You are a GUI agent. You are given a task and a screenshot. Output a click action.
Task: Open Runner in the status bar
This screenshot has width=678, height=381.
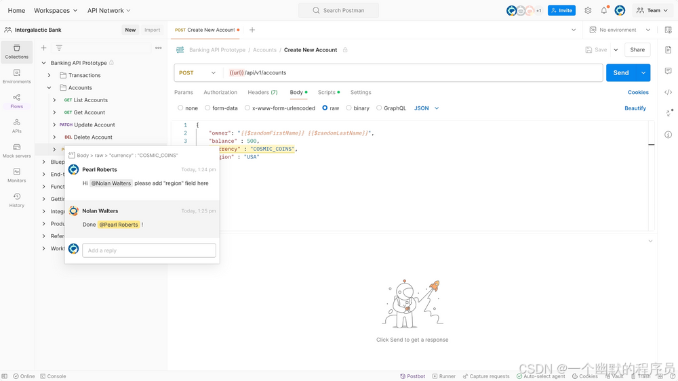443,376
